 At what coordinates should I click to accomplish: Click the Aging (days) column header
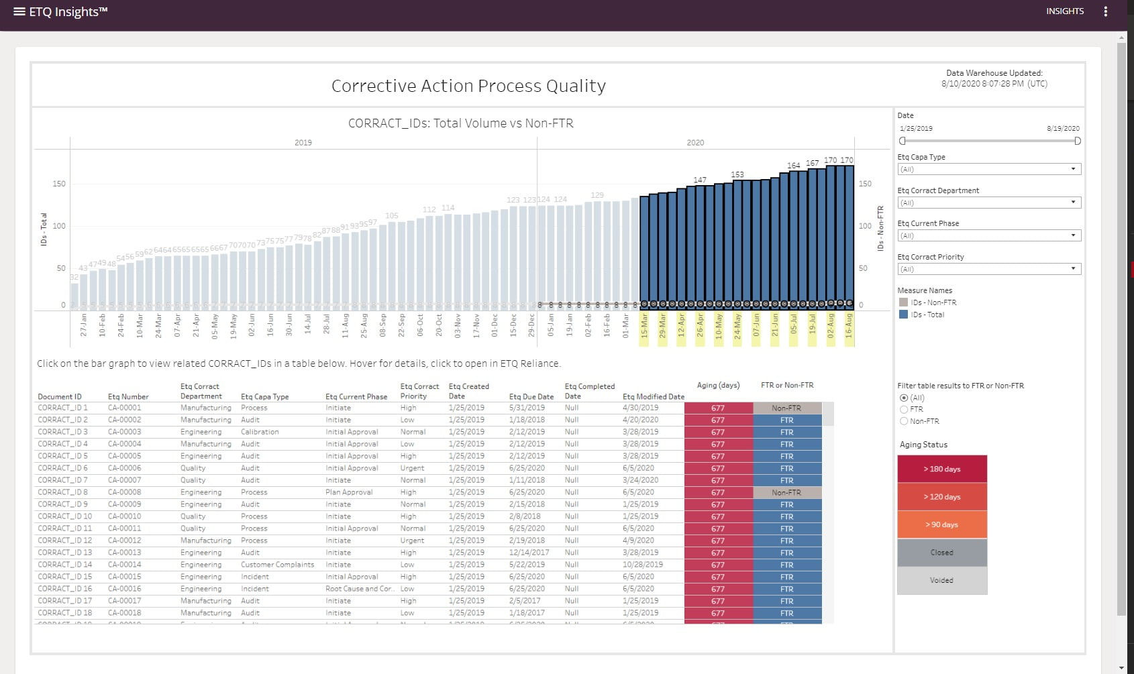[x=718, y=385]
